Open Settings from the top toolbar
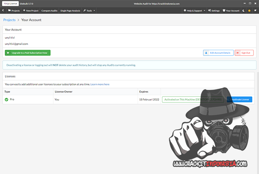259x174 pixels. point(214,11)
